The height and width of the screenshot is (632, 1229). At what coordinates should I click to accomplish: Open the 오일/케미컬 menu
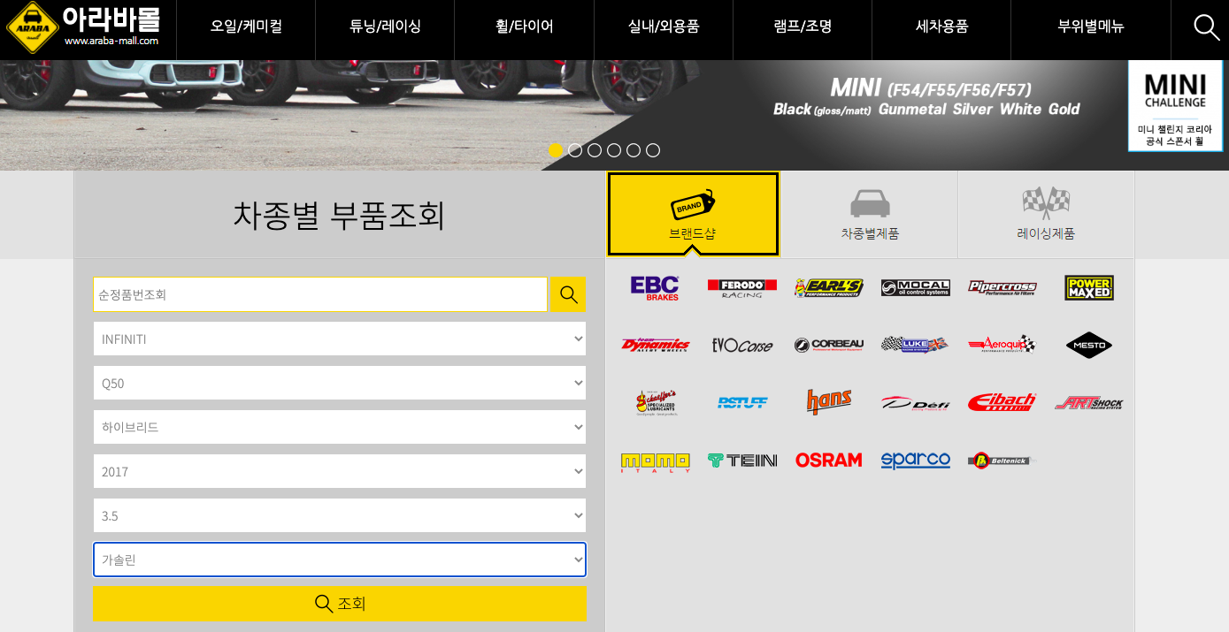coord(246,27)
